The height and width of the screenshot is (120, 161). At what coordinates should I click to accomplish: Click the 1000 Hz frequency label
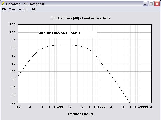point(102,107)
